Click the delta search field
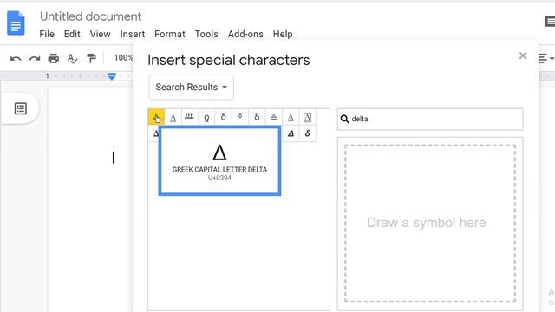The height and width of the screenshot is (312, 555). point(430,120)
